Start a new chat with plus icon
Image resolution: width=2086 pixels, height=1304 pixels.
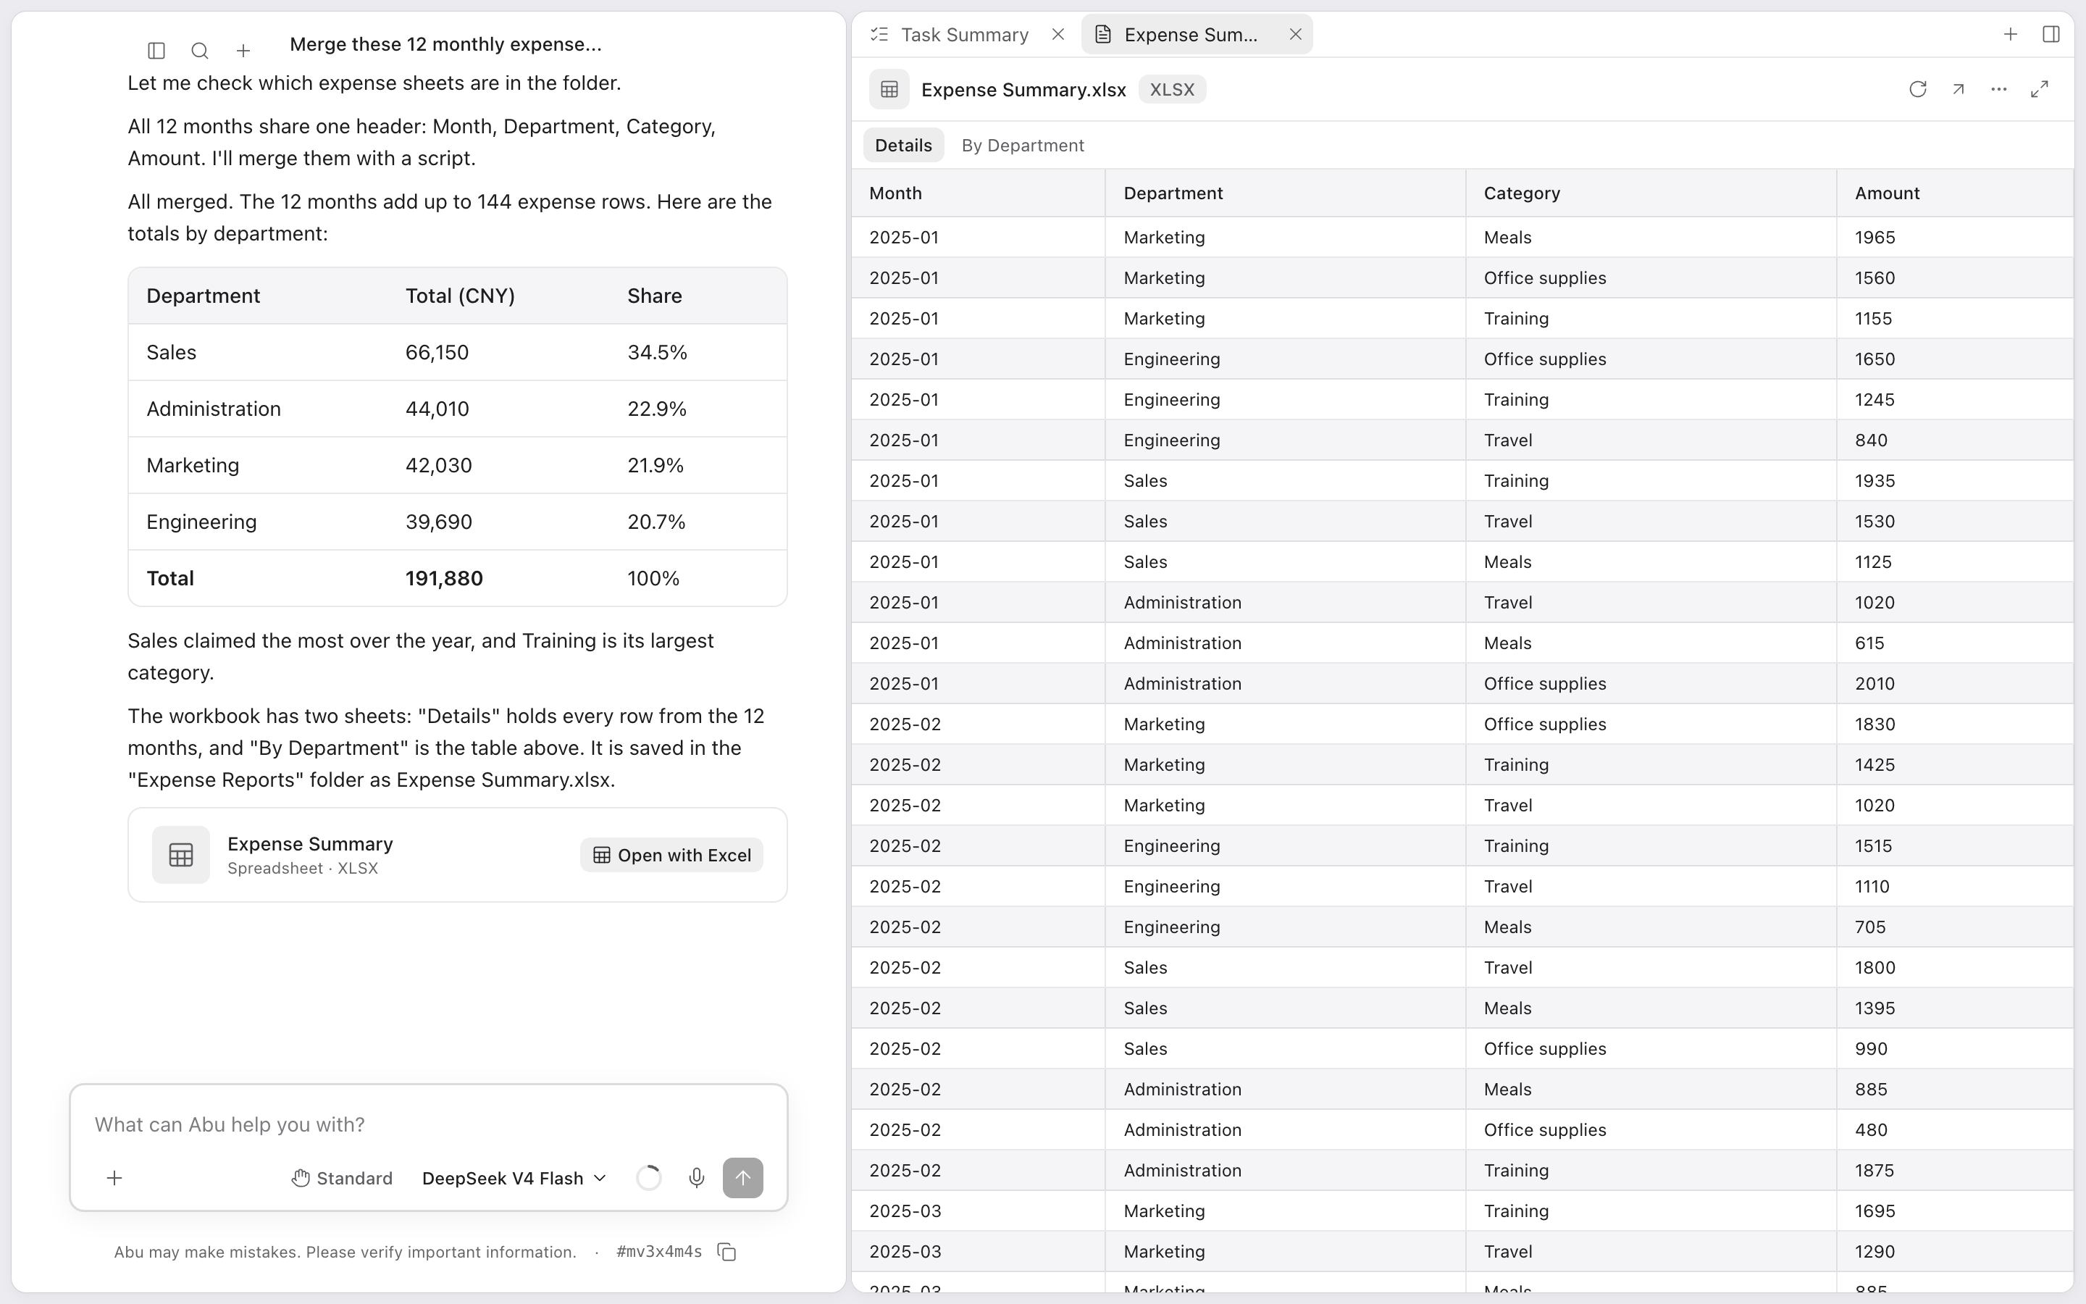point(243,51)
